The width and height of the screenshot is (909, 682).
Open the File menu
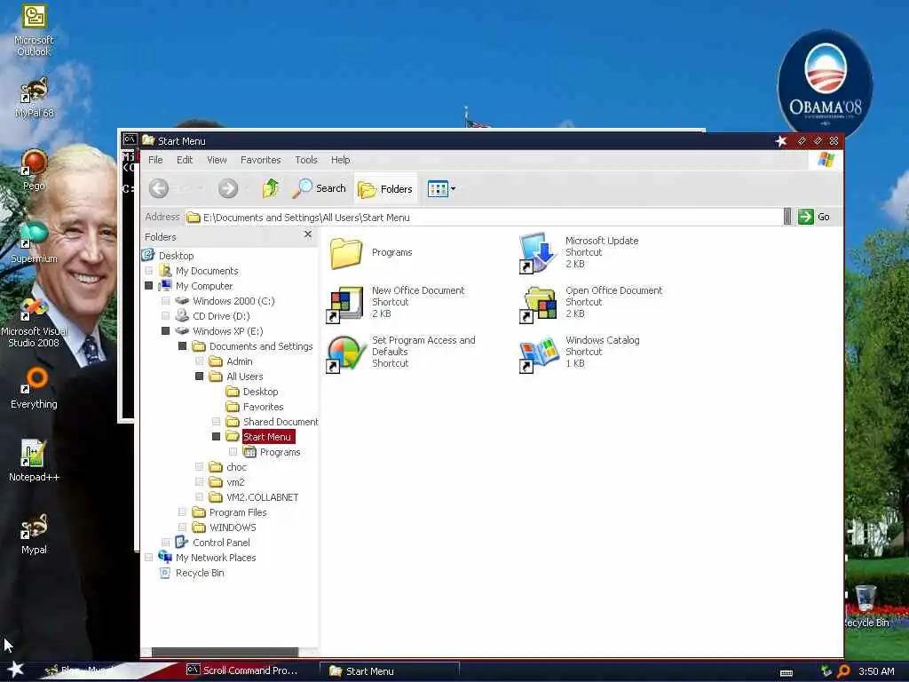click(155, 160)
